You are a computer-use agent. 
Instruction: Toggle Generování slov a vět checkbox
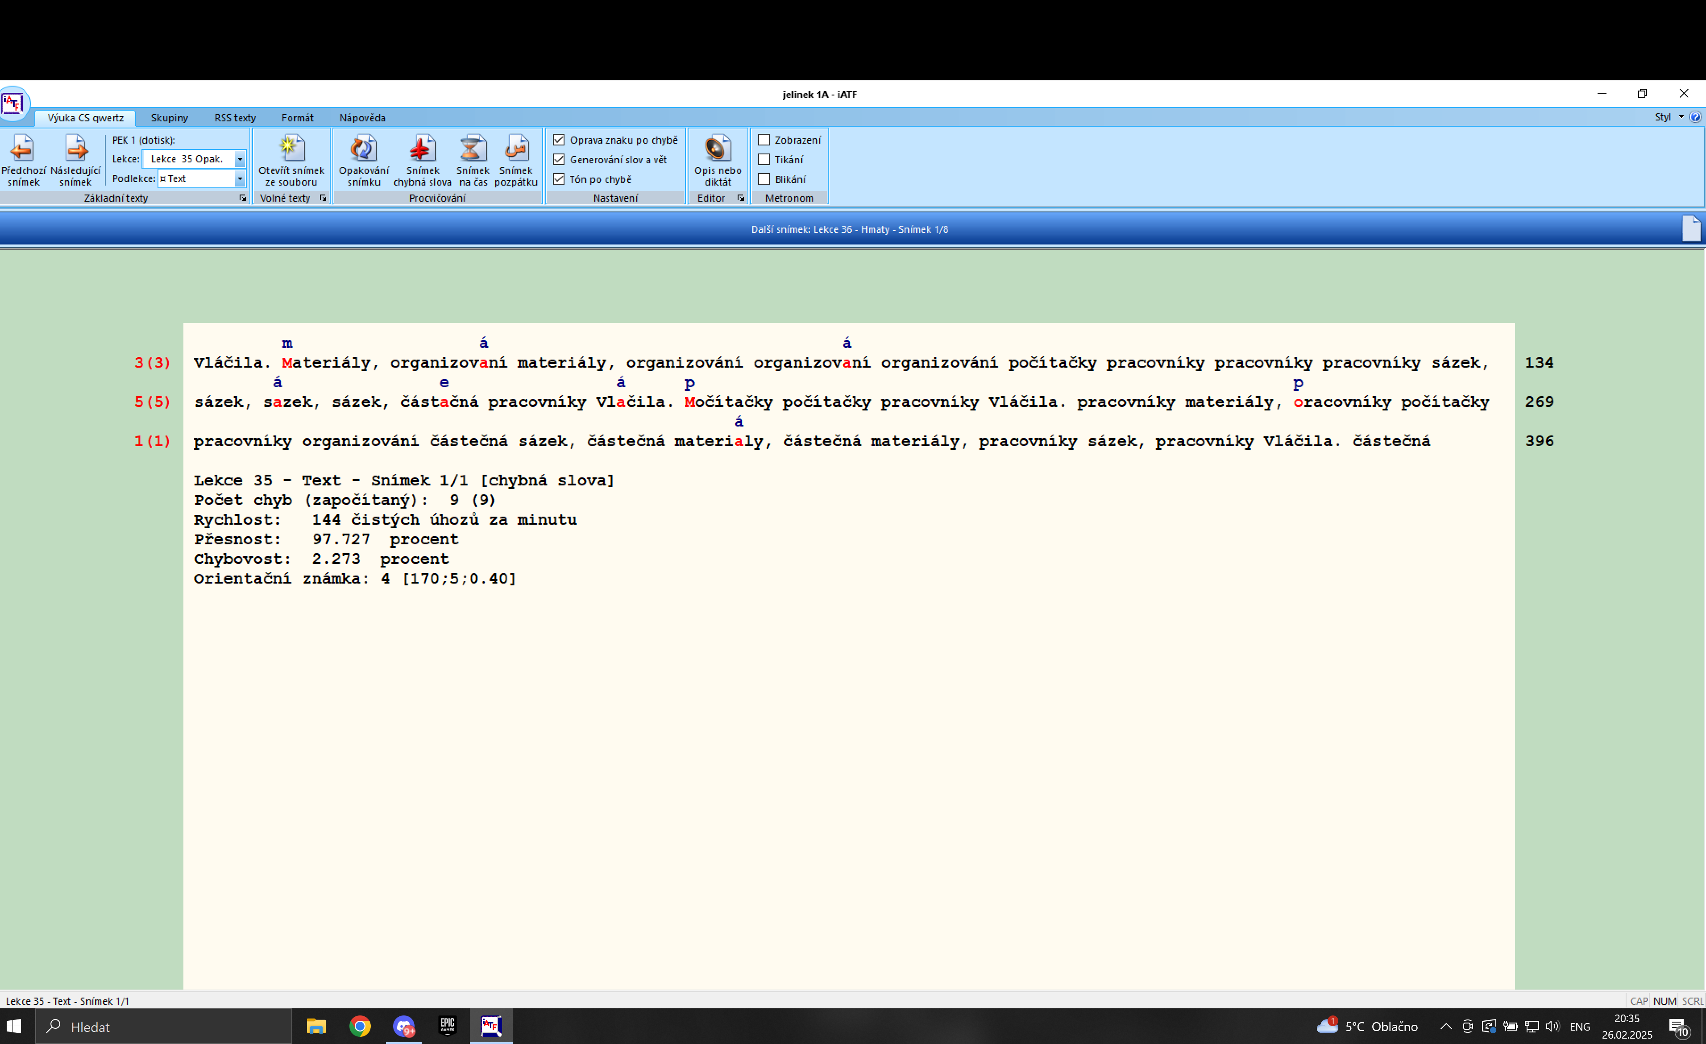[559, 159]
